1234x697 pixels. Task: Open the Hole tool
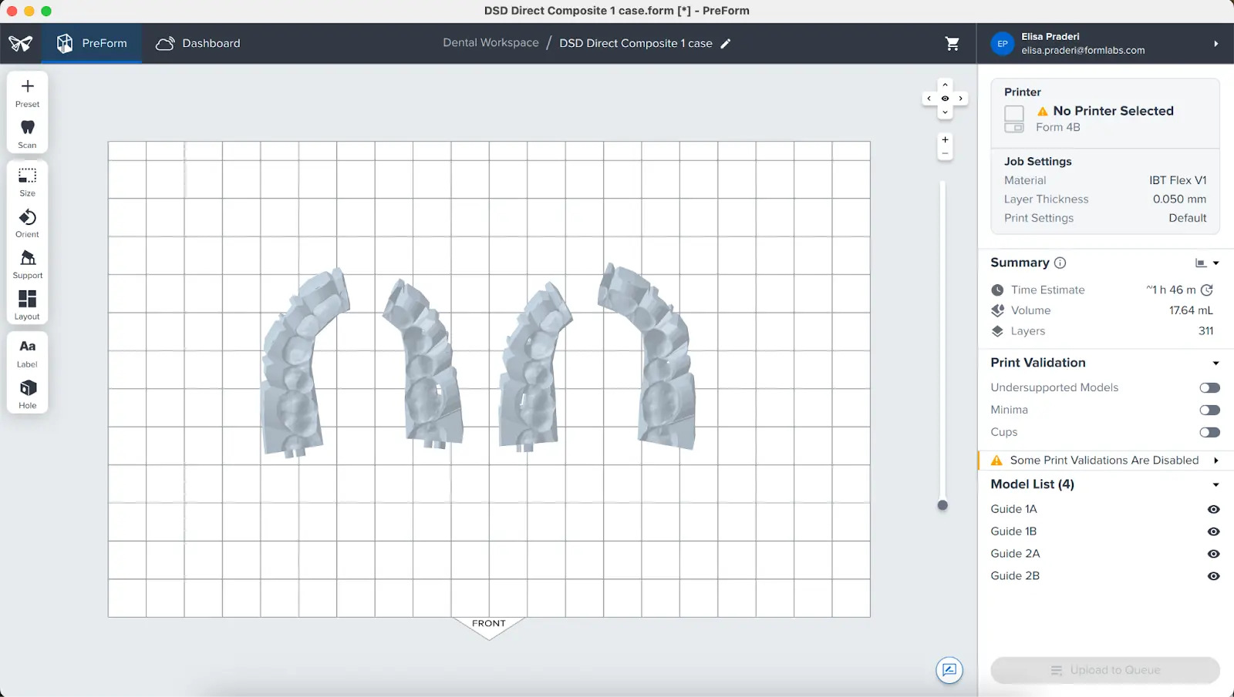tap(27, 394)
